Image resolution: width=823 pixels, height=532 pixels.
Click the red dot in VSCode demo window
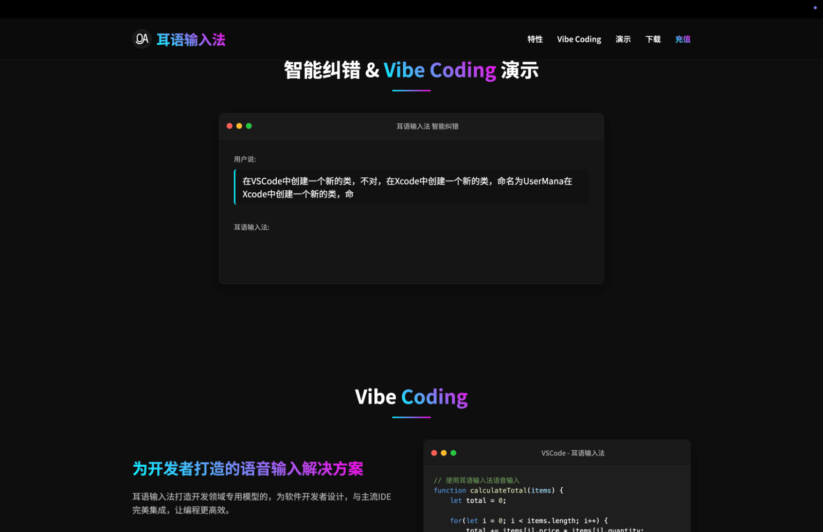tap(434, 453)
